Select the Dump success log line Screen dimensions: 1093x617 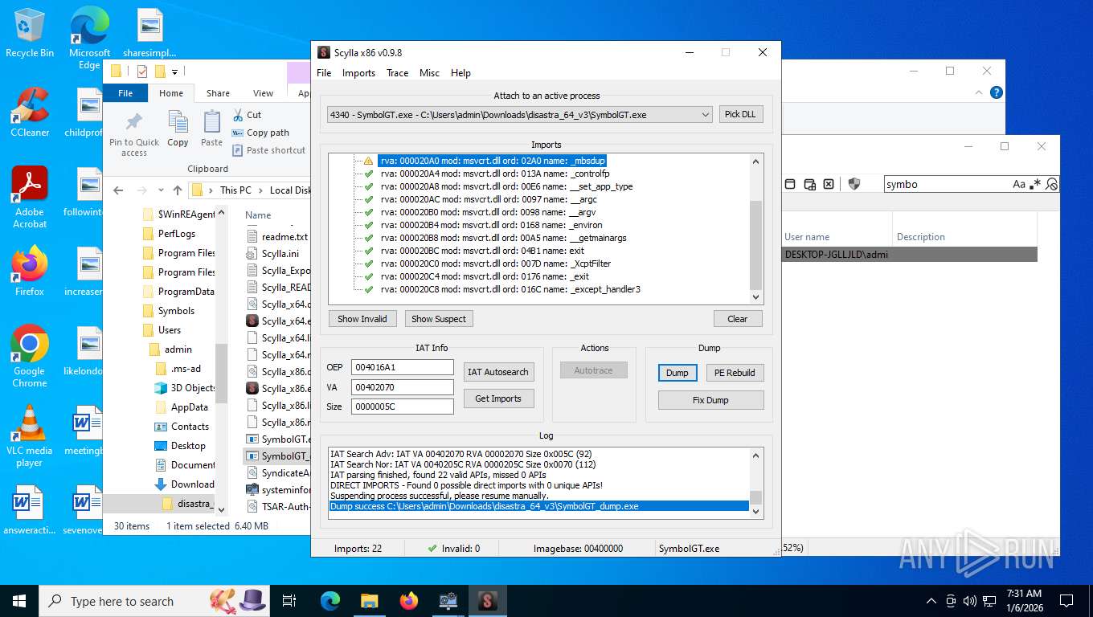pos(539,506)
